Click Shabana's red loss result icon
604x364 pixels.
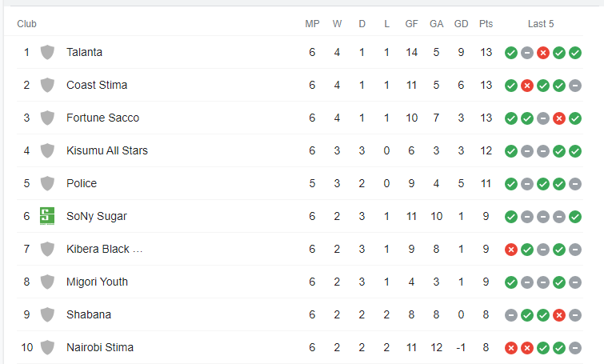pos(559,315)
